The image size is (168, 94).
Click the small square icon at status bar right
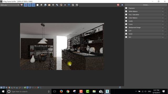coord(120,87)
